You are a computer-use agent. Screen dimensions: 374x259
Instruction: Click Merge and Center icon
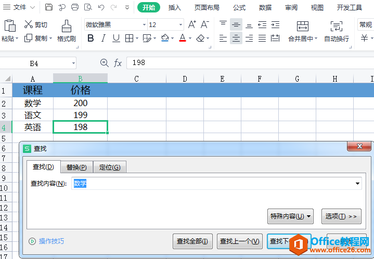click(302, 26)
